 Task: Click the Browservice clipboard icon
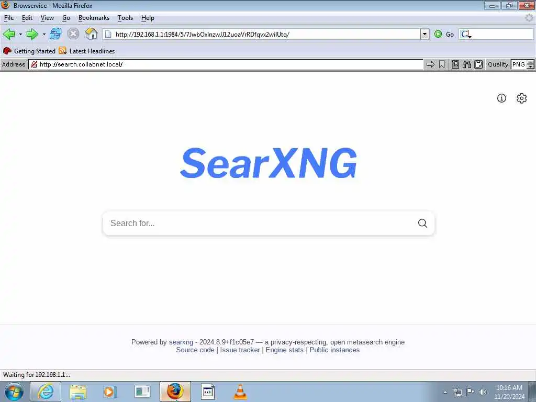tap(478, 64)
